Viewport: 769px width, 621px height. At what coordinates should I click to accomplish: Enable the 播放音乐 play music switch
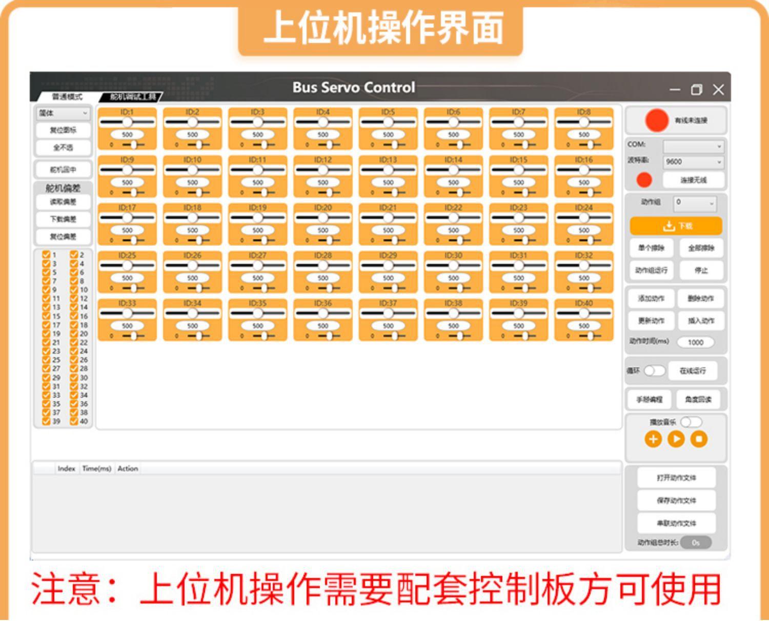(691, 422)
